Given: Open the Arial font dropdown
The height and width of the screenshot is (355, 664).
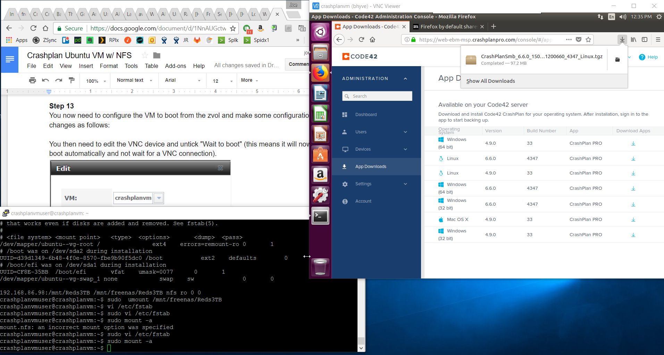Looking at the screenshot, I should 183,80.
